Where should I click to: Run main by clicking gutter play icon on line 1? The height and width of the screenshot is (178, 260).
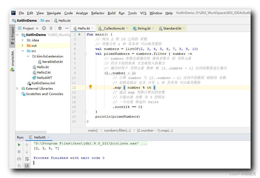[79, 34]
